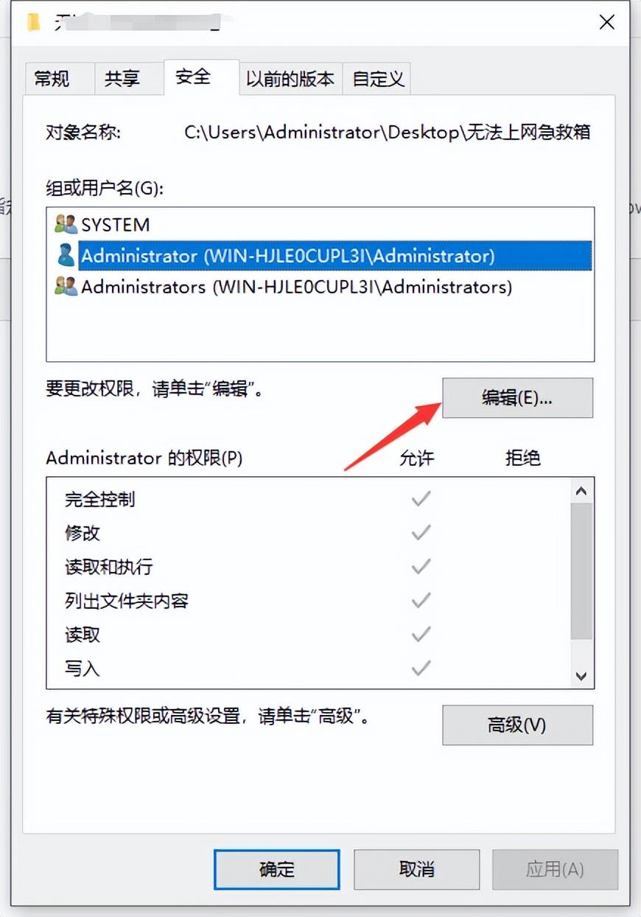Open the 自定义 tab
The image size is (641, 917).
378,79
